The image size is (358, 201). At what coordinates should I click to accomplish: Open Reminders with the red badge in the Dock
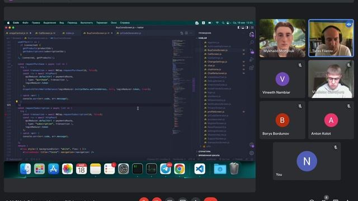110,169
